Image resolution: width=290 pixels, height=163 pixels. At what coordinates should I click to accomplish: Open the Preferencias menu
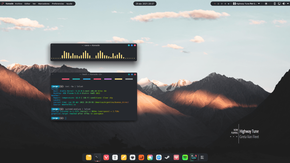(58, 4)
